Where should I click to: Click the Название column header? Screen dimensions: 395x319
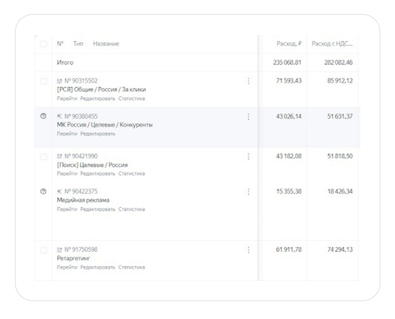106,44
